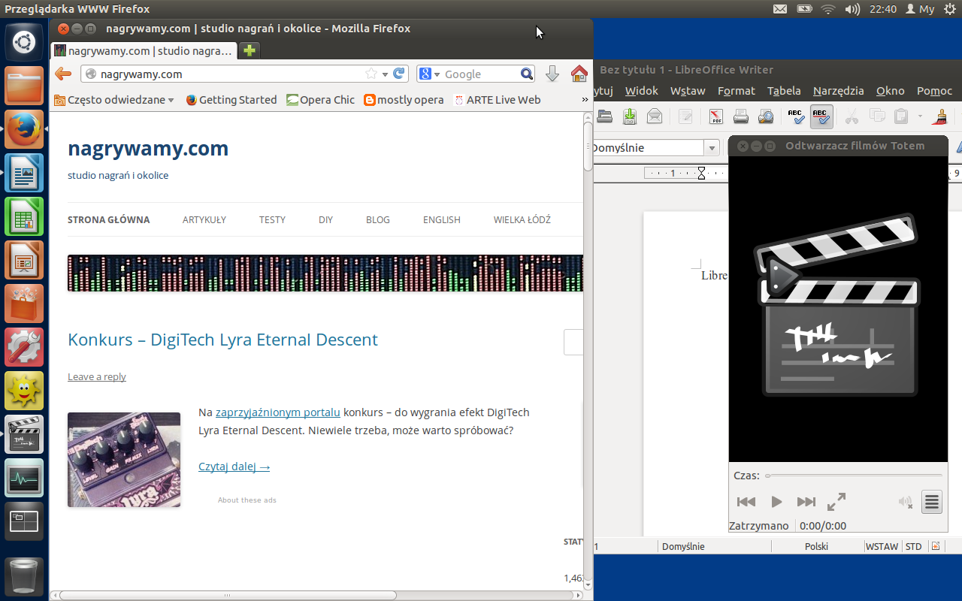Open a new Firefox tab
The image size is (962, 601).
point(250,50)
